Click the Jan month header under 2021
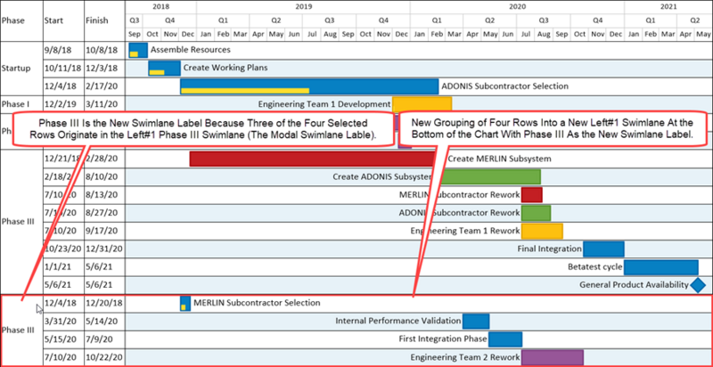713x367 pixels. click(x=633, y=34)
